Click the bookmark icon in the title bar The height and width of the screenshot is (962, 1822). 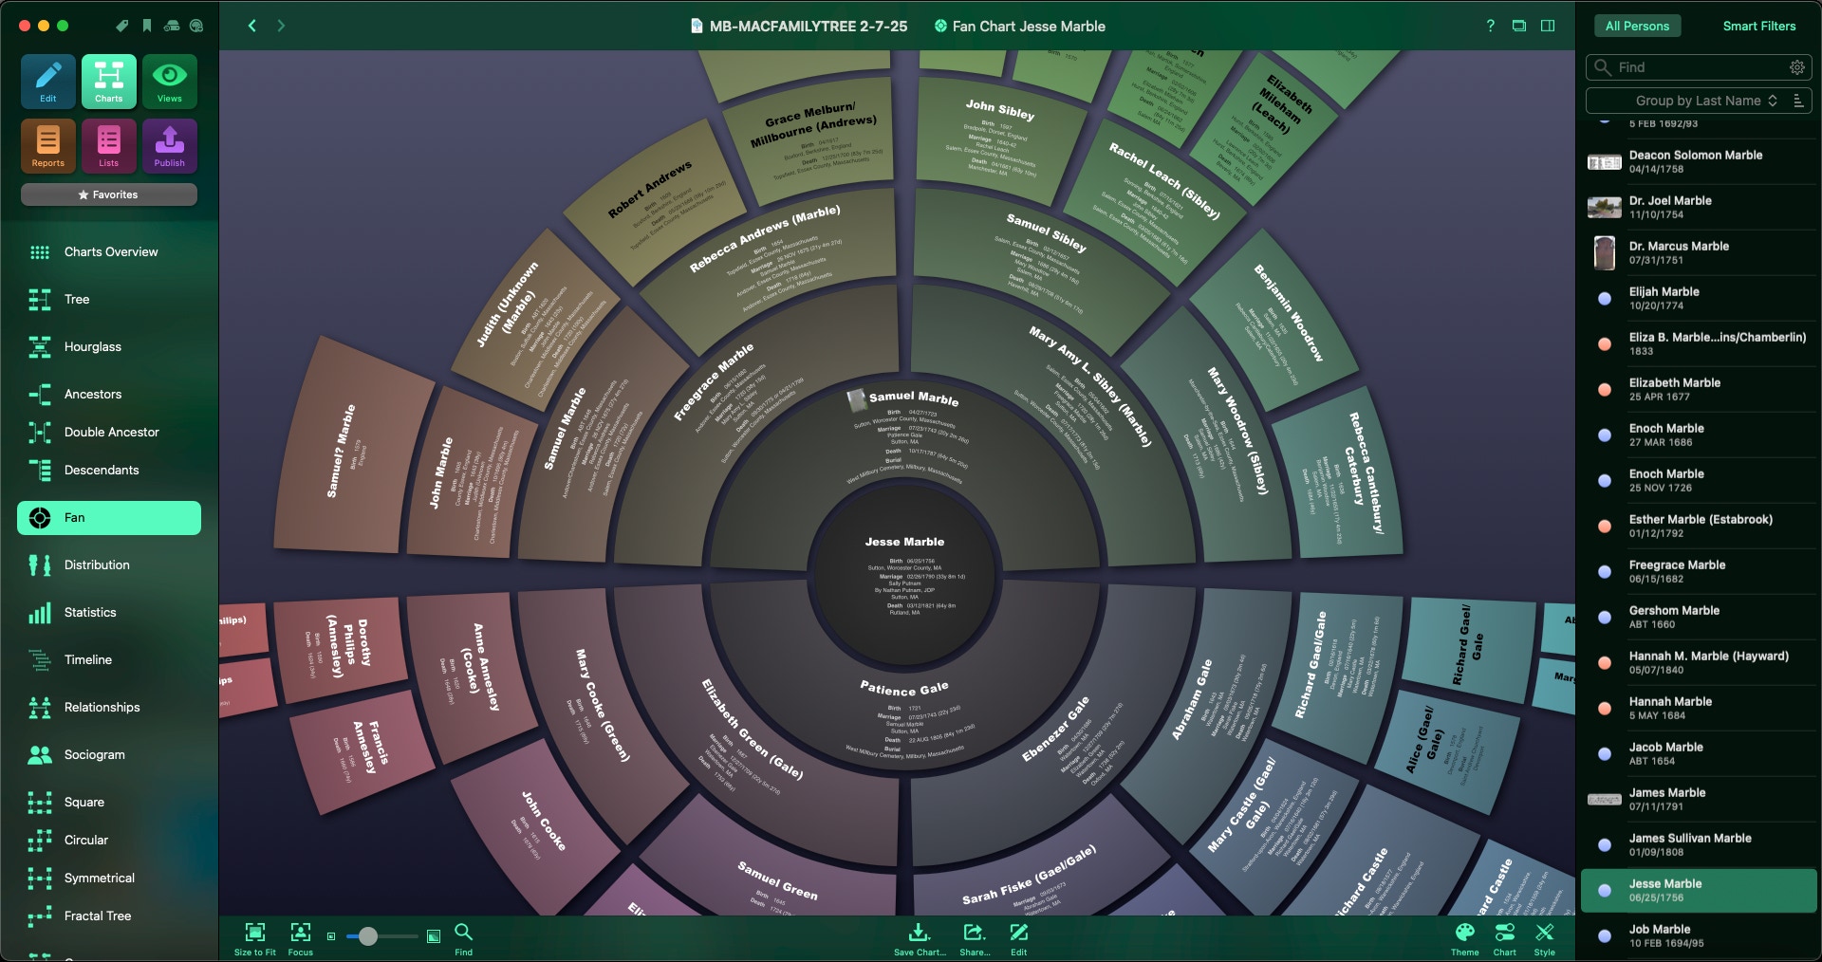pos(147,26)
